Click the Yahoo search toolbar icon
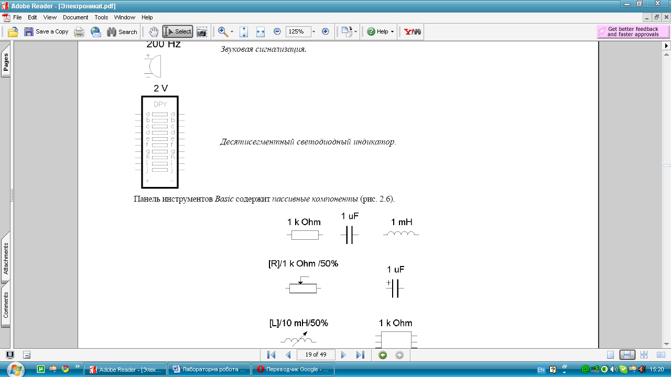The width and height of the screenshot is (671, 377). pyautogui.click(x=413, y=31)
